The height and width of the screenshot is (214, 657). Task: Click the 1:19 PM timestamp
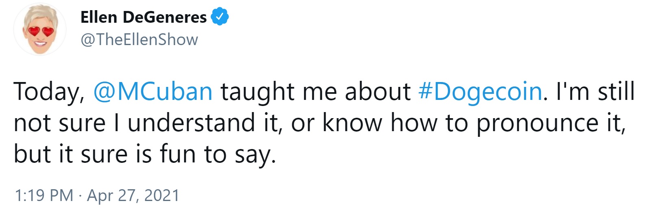[44, 195]
